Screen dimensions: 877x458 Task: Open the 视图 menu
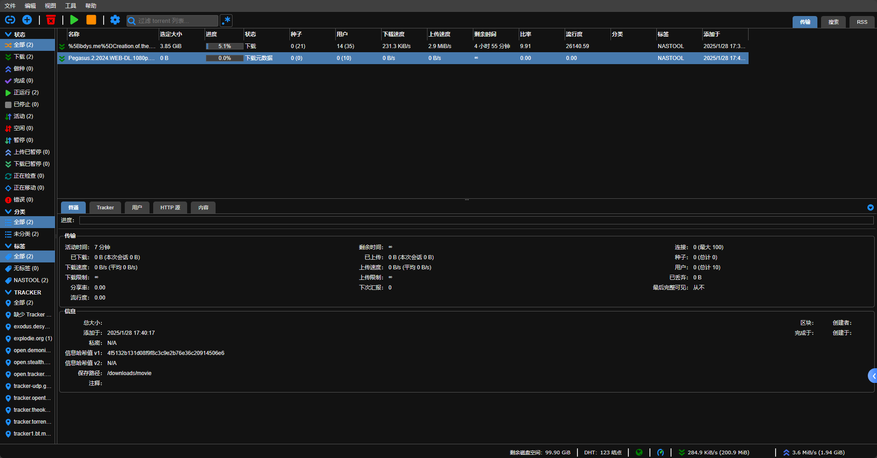coord(50,6)
